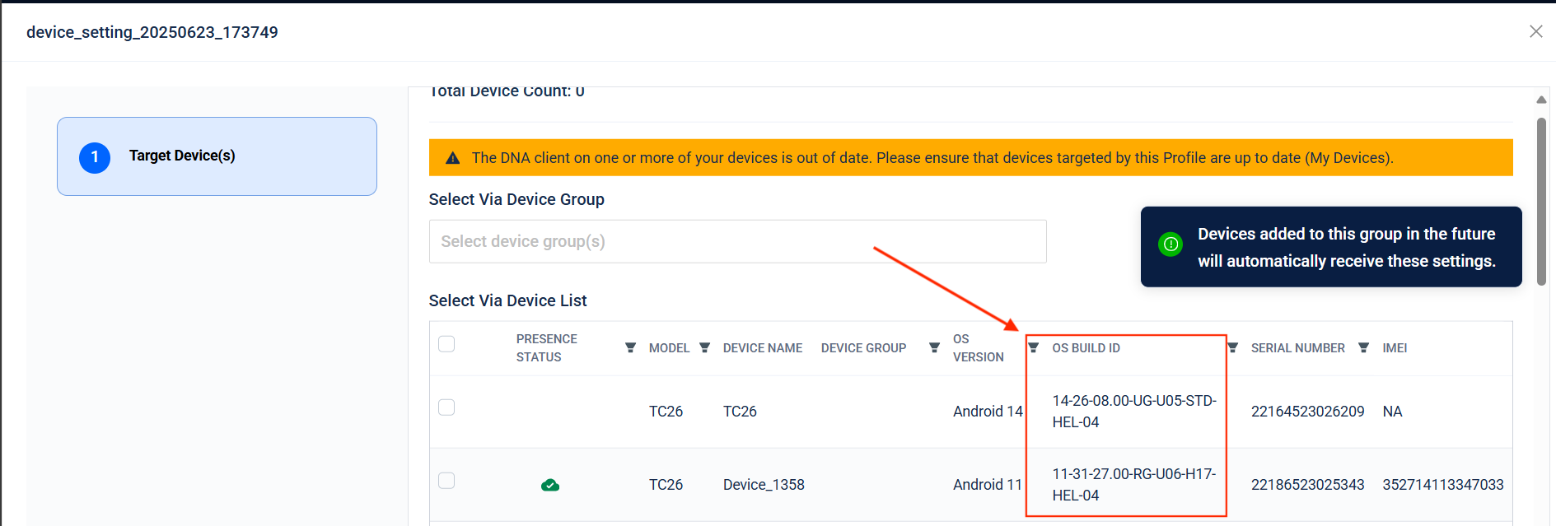Click the Device Group filter icon

934,348
